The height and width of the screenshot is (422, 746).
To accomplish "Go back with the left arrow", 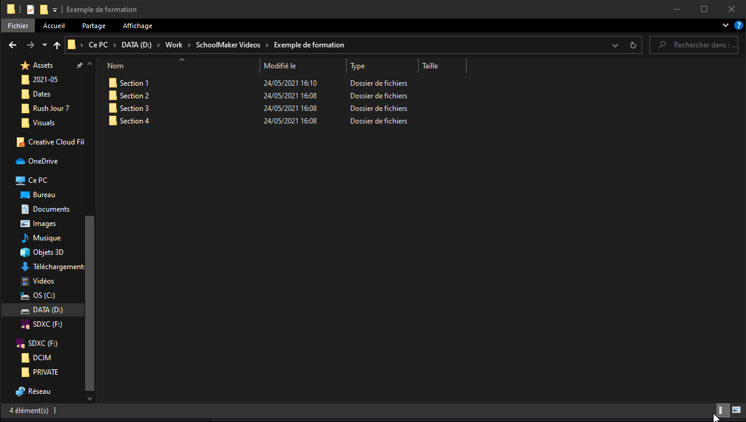I will point(13,45).
